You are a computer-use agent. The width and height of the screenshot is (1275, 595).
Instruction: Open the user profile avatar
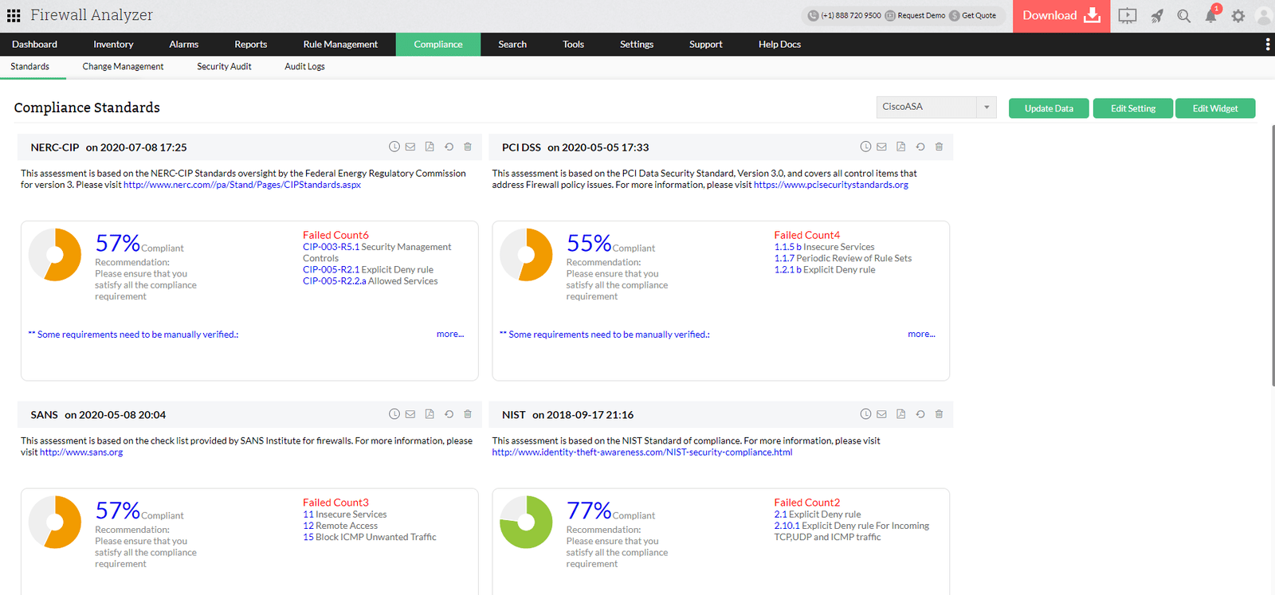click(x=1264, y=16)
